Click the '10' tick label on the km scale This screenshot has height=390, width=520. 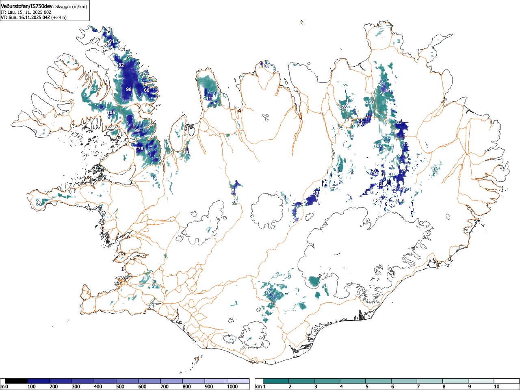pos(496,387)
